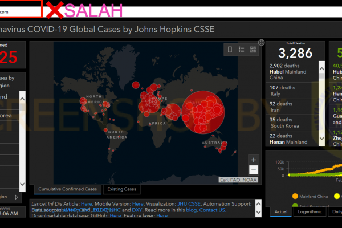Open the JHU CSSE link
This screenshot has width=342, height=228.
pyautogui.click(x=189, y=204)
